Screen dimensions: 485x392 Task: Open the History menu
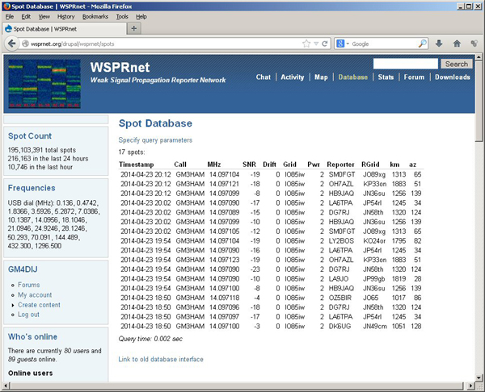point(66,17)
